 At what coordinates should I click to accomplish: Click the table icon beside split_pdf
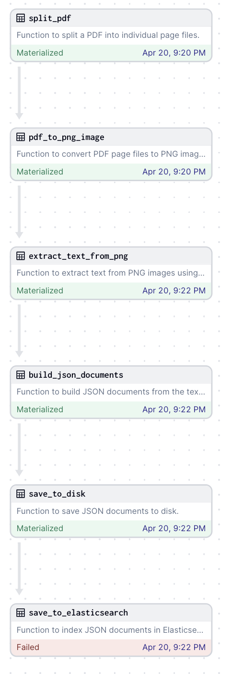point(21,18)
